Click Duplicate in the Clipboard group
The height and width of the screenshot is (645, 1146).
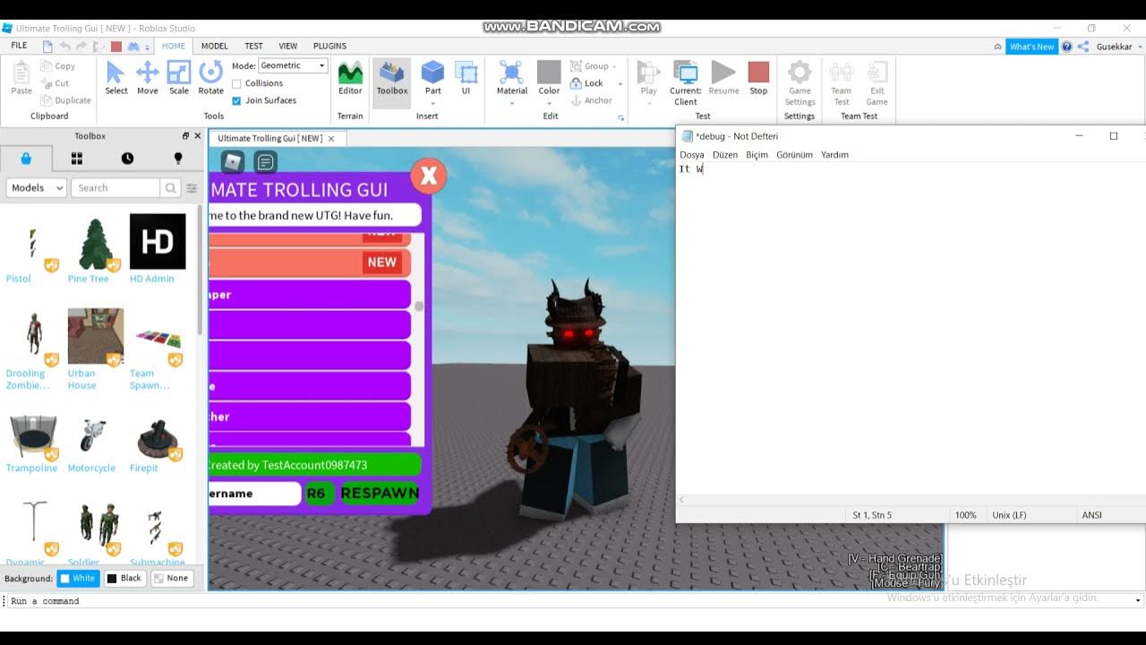point(66,100)
